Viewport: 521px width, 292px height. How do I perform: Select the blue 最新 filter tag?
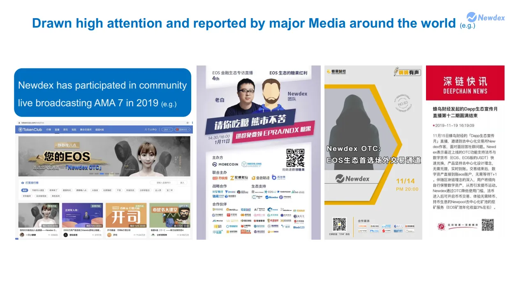click(25, 190)
